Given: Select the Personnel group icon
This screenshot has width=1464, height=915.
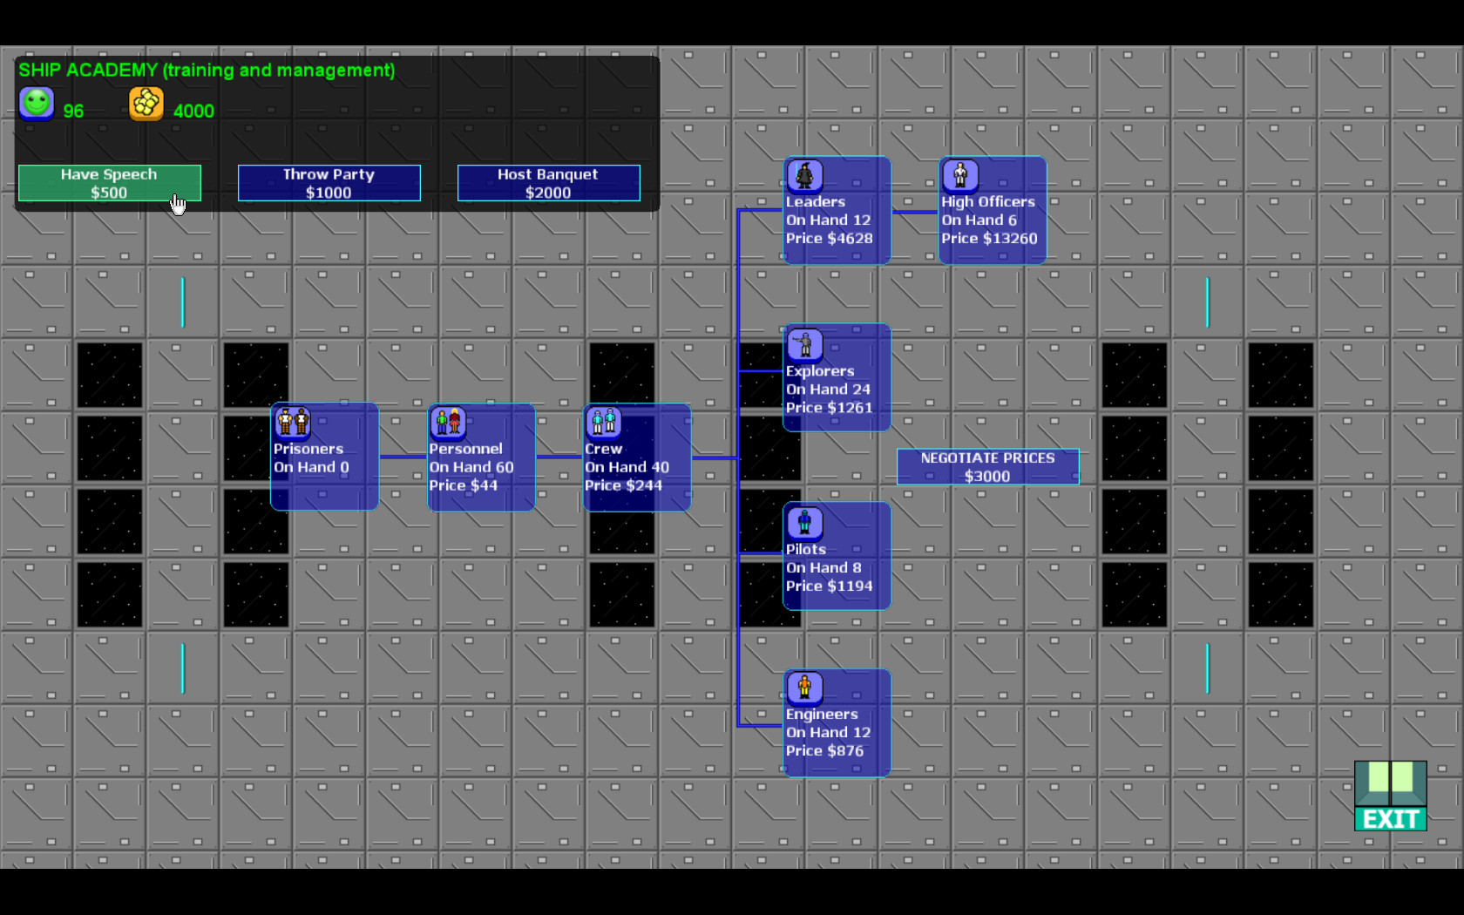Looking at the screenshot, I should tap(448, 422).
